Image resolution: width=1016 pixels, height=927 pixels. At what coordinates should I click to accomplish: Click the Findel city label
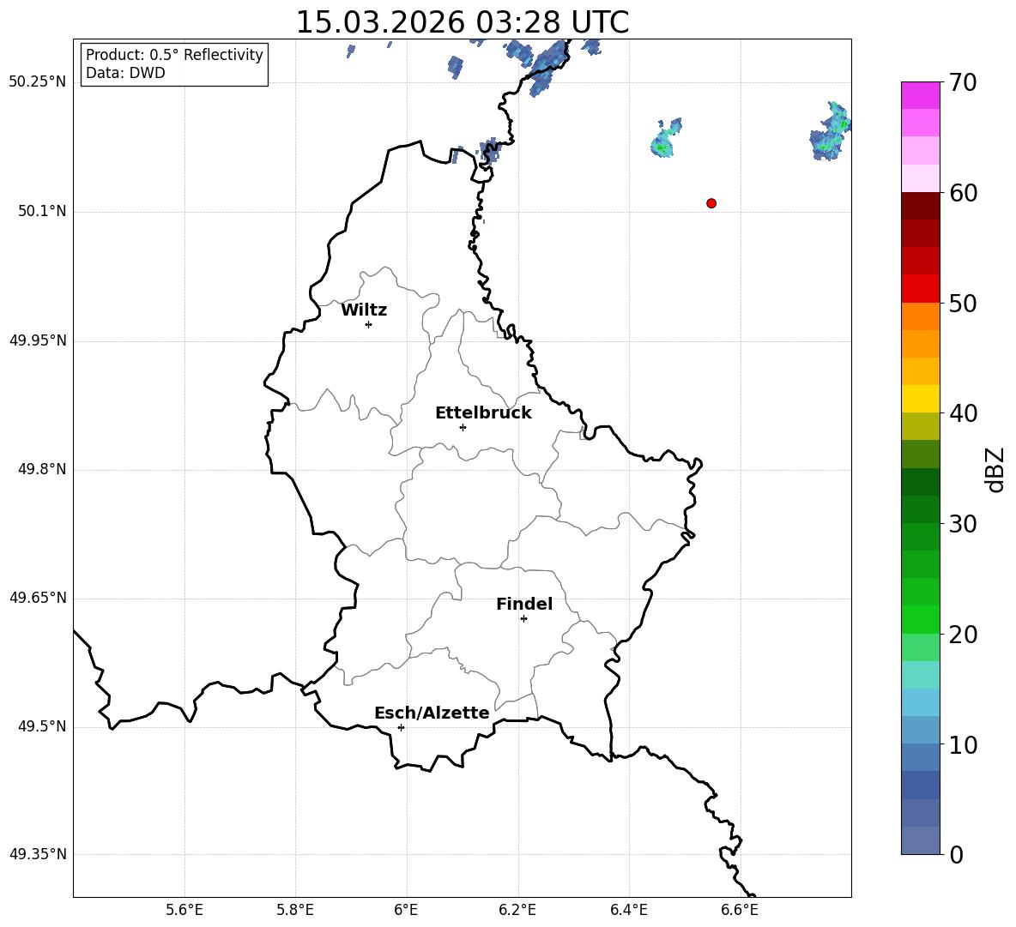524,604
